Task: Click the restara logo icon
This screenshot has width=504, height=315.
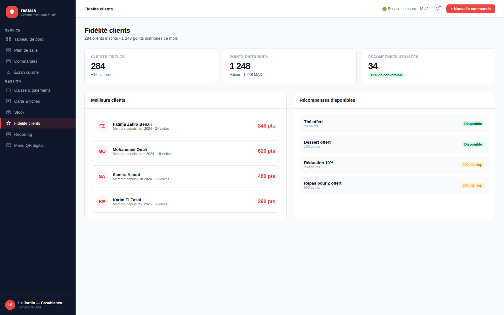Action: (12, 12)
